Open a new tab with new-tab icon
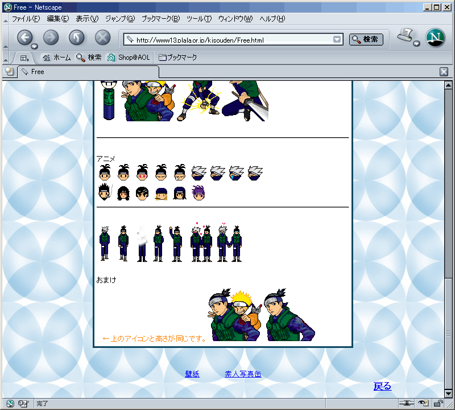Screen dimensions: 455x410 click(x=9, y=72)
